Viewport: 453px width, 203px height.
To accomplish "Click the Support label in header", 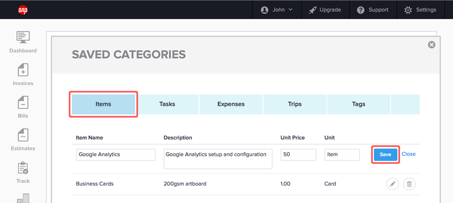I will click(x=379, y=10).
